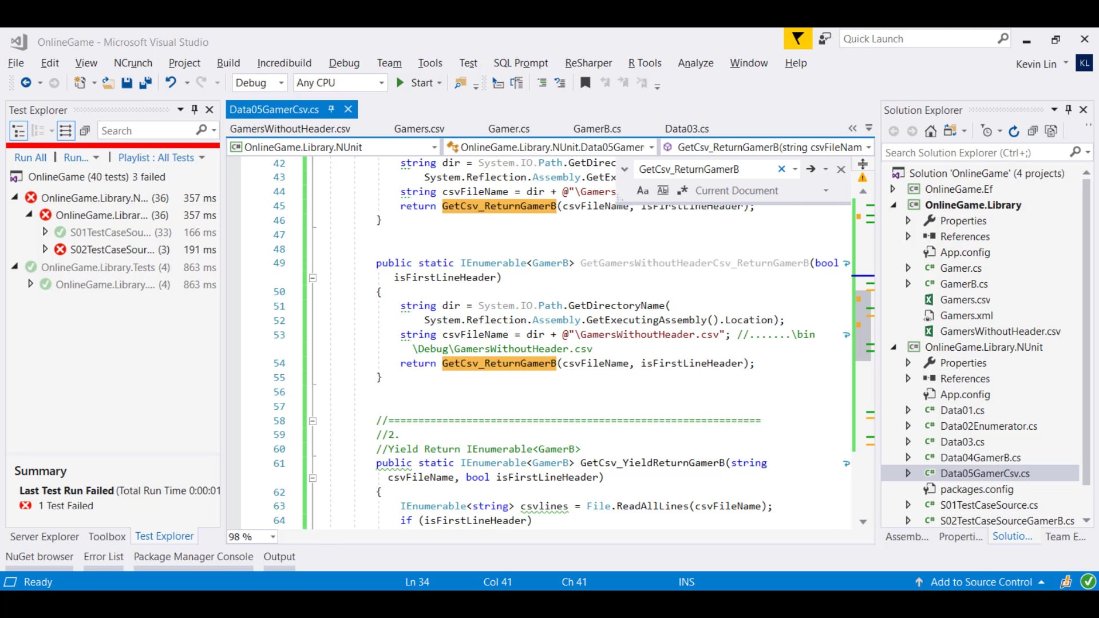Click the Run All tests link
1099x618 pixels.
30,157
